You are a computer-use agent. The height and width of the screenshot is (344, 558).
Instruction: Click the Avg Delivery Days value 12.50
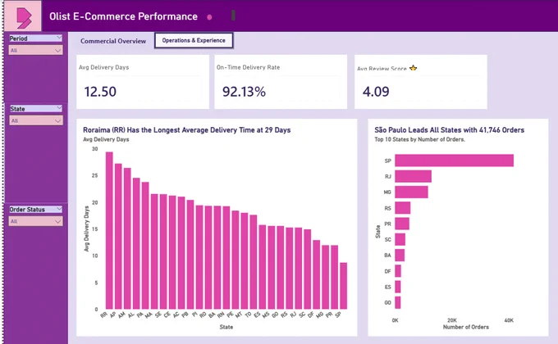[100, 92]
